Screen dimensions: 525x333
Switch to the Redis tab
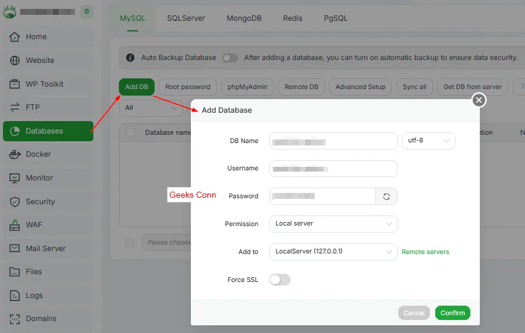coord(293,18)
